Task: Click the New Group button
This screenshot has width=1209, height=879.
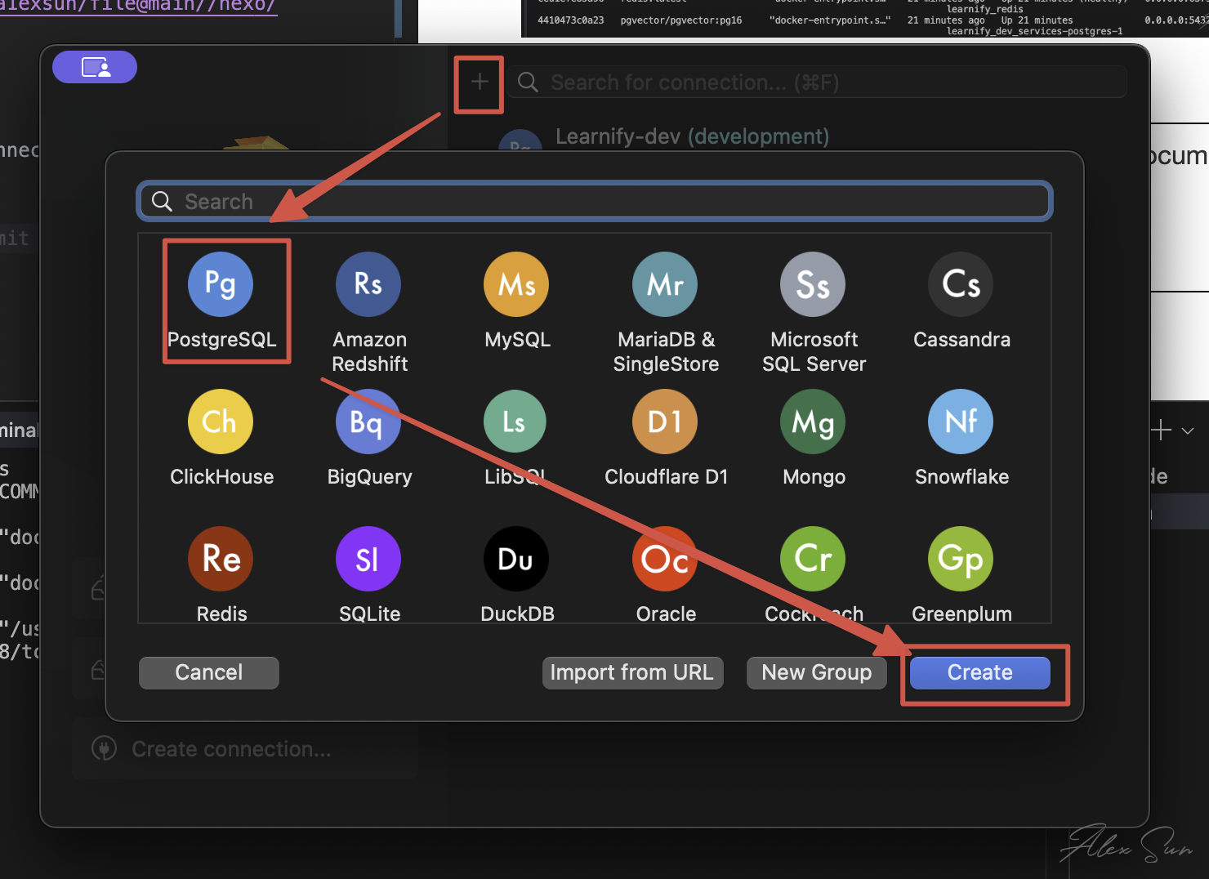Action: [x=816, y=672]
